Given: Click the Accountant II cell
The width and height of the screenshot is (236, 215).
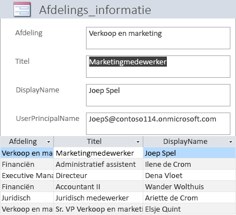Looking at the screenshot, I should [98, 186].
